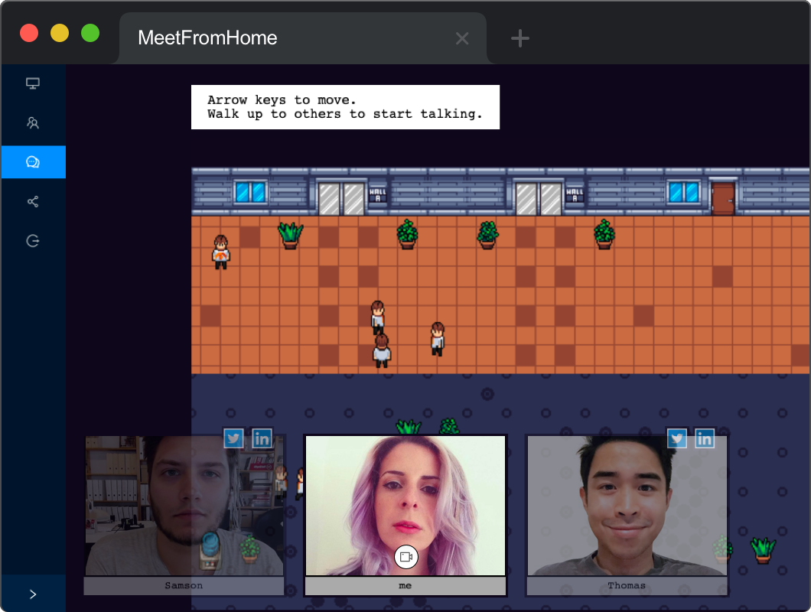This screenshot has height=612, width=811.
Task: Select the screen share monitor icon
Action: pyautogui.click(x=32, y=83)
